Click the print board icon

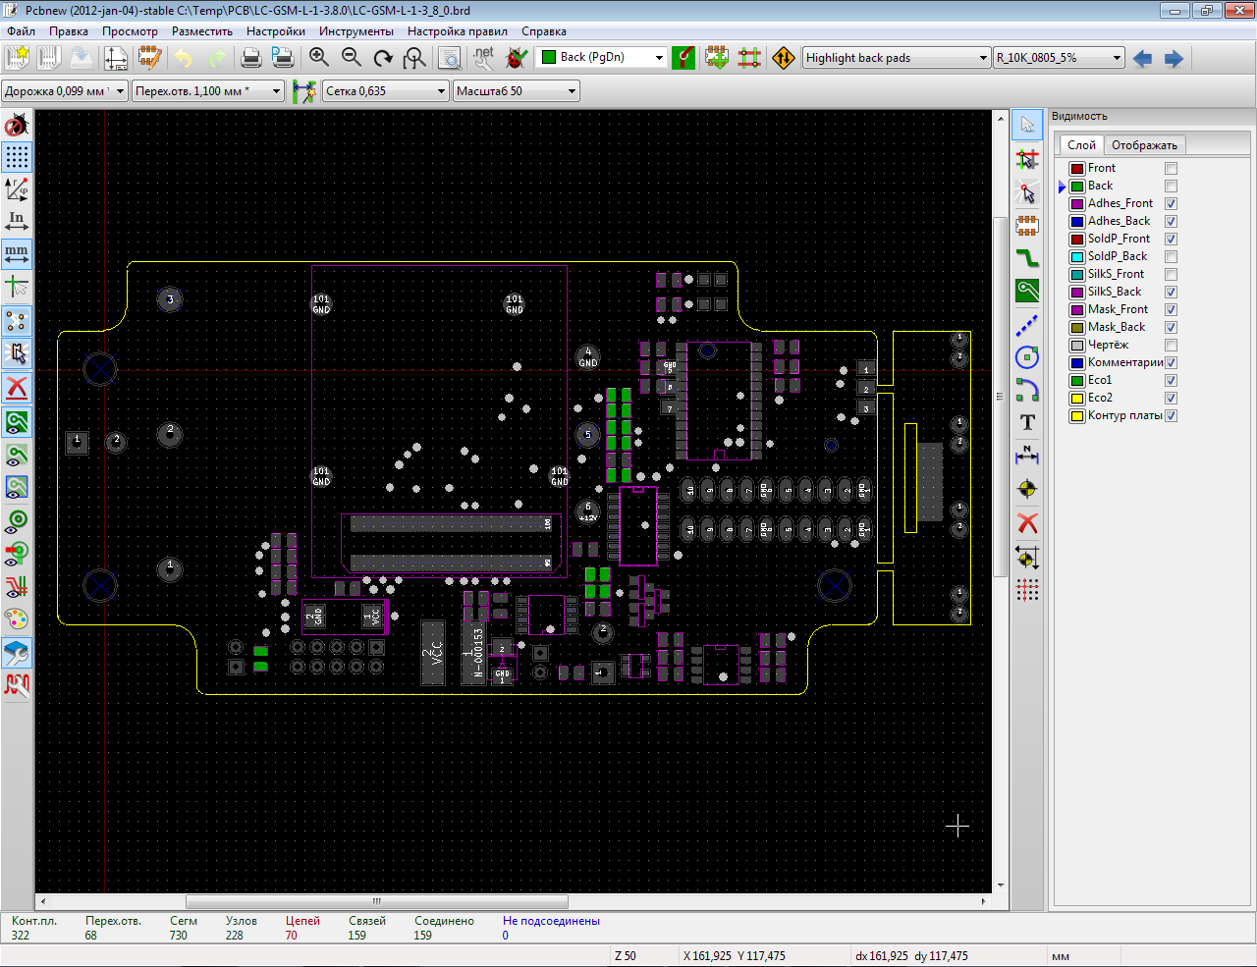(250, 58)
